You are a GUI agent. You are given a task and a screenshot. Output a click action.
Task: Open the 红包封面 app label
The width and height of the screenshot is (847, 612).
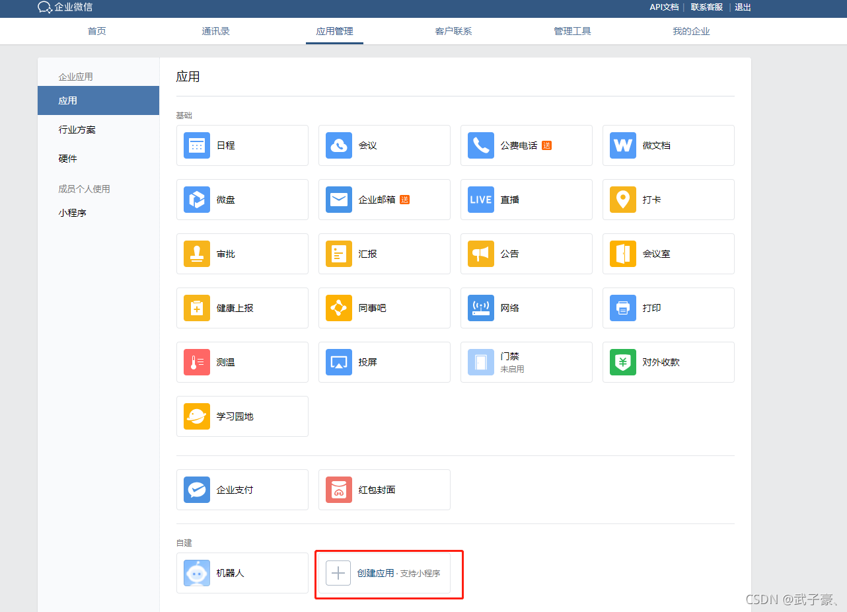(x=377, y=490)
